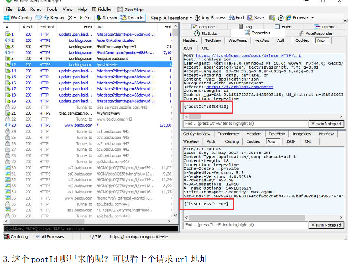Click the Find binoculars button
358x269 pixels.
click(x=236, y=17)
